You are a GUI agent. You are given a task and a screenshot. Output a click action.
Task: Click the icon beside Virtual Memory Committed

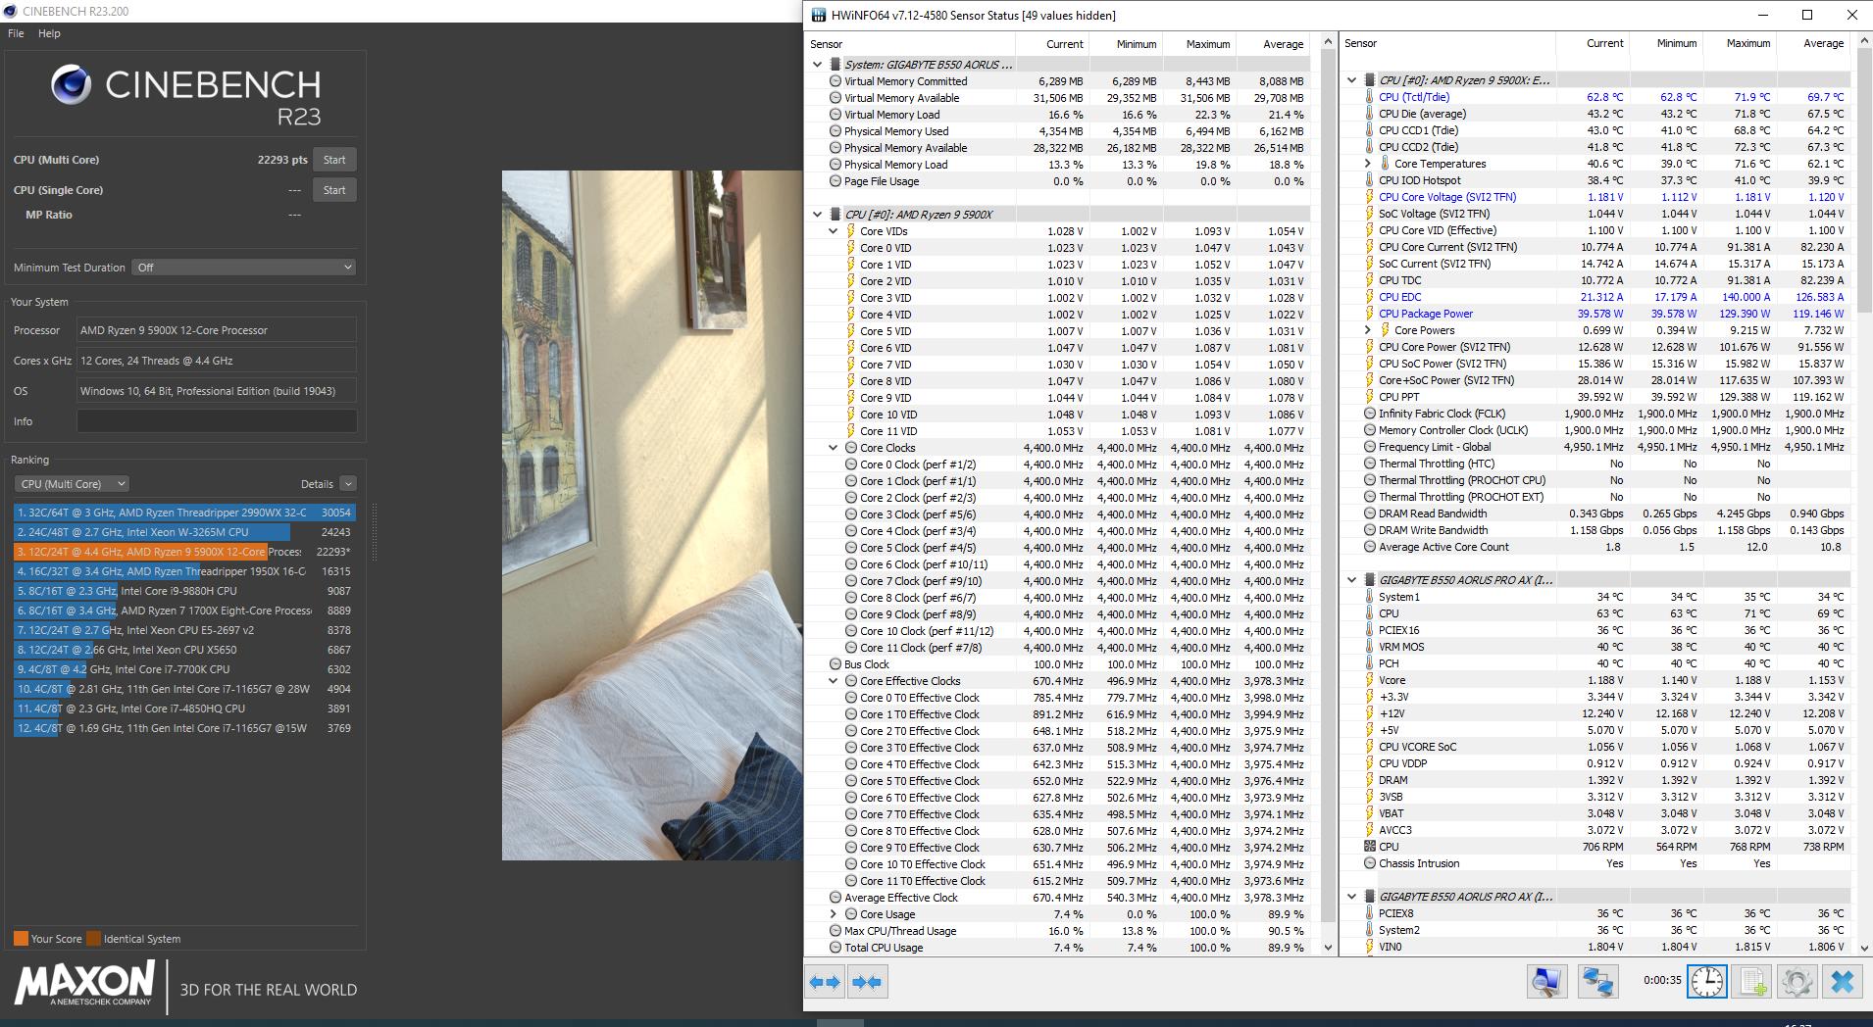[835, 81]
